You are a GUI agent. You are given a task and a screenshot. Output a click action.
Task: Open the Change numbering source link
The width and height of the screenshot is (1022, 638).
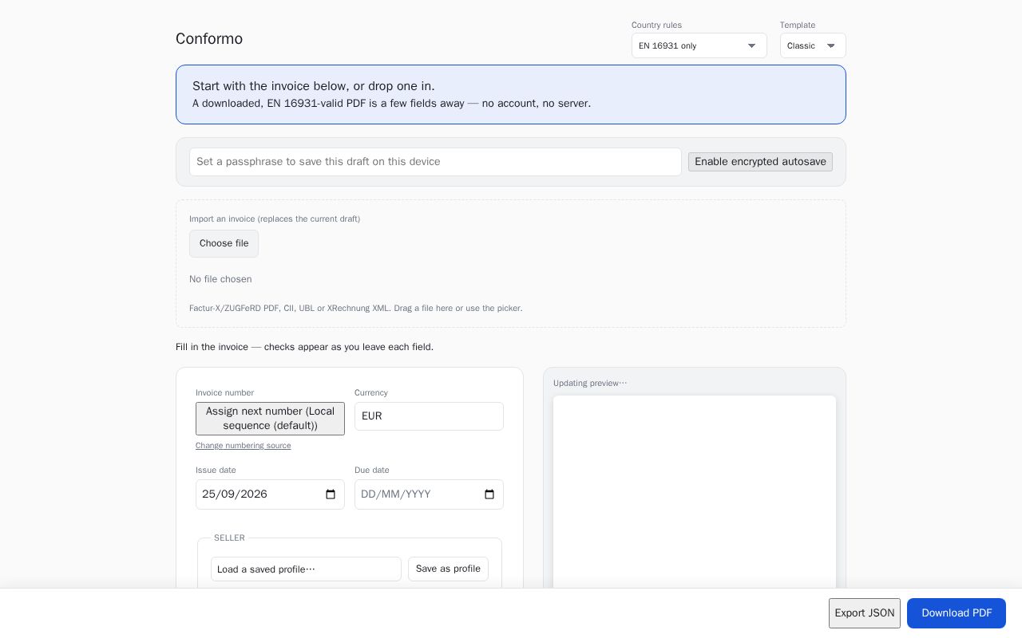(244, 446)
